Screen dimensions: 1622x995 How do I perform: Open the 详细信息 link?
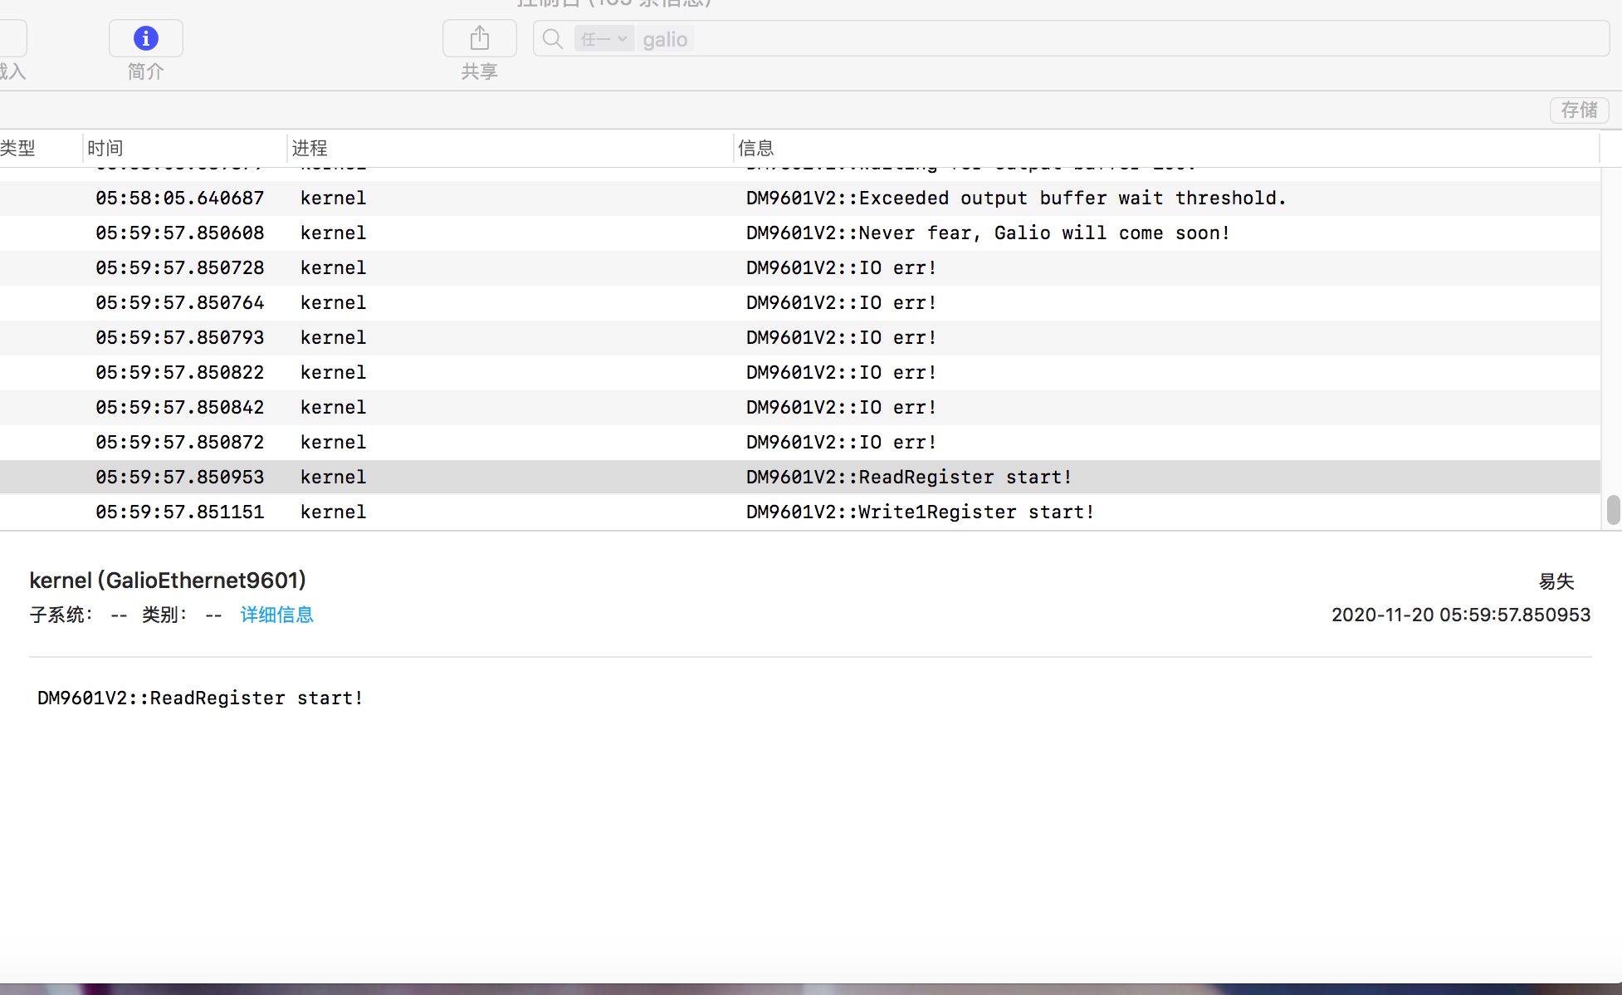click(x=276, y=615)
